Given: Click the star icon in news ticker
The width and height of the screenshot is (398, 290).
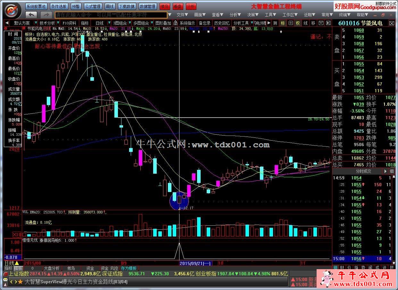Looking at the screenshot, I should [x=21, y=282].
